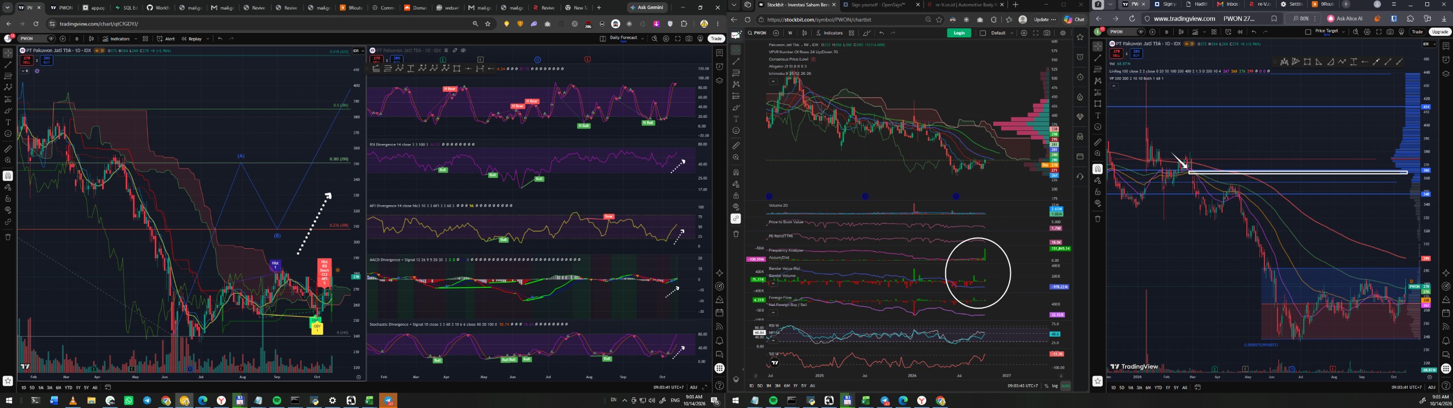Click the emoji icon tool in Stockbit sidebar
This screenshot has width=1453, height=408.
coord(736,131)
